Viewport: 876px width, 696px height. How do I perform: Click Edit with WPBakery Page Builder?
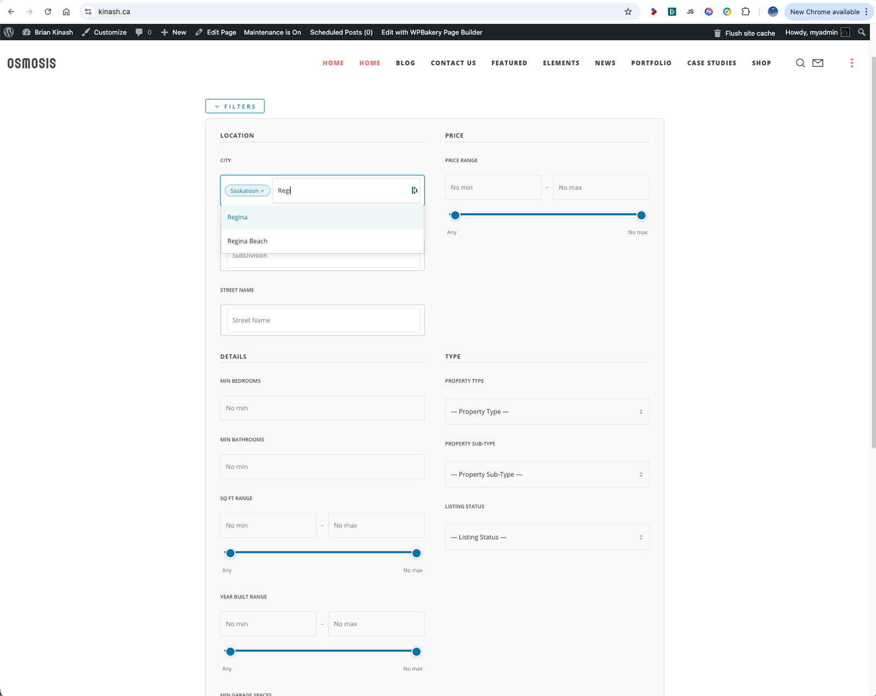(x=431, y=32)
